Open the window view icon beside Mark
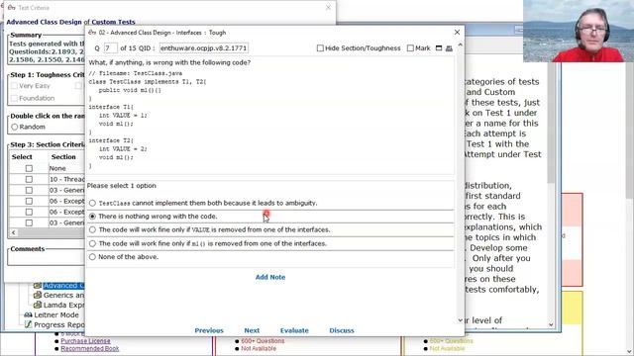The width and height of the screenshot is (634, 356). coord(439,48)
